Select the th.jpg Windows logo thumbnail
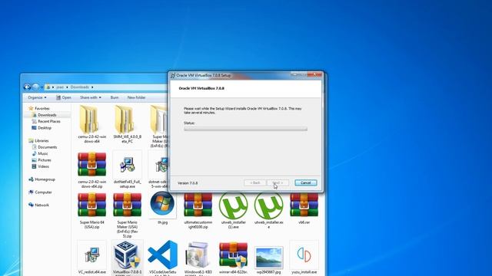Screen dimensions: 492x276 click(162, 204)
